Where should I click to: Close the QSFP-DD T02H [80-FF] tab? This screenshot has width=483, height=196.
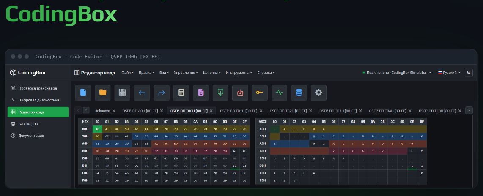(x=310, y=111)
